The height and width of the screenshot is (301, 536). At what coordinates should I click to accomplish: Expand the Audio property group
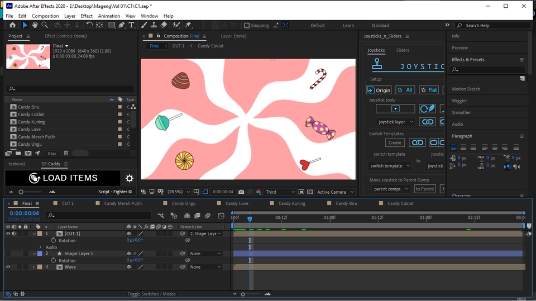click(40, 247)
